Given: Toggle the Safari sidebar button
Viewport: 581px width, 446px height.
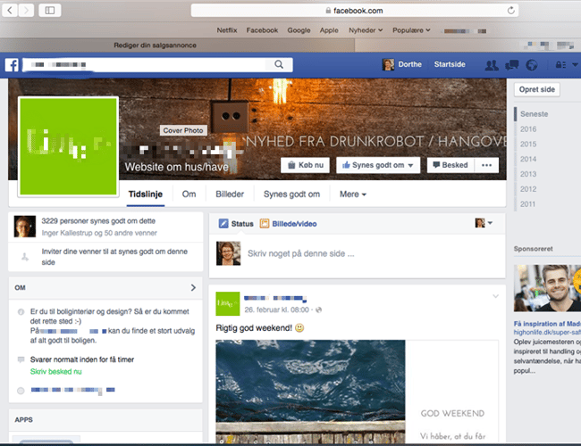Looking at the screenshot, I should (x=50, y=10).
